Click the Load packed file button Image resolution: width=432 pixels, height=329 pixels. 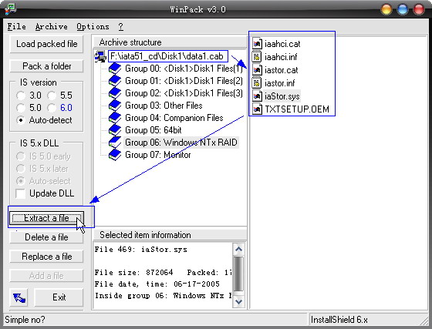(x=46, y=44)
